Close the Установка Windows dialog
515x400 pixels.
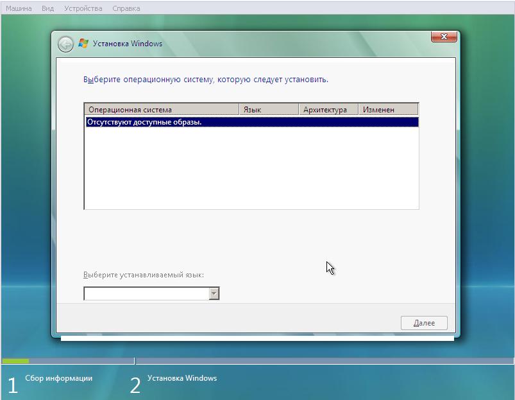[x=444, y=37]
